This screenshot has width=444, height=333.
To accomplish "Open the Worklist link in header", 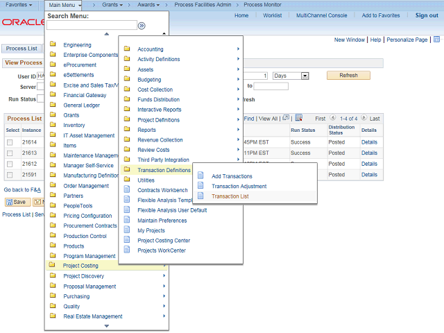I will 272,15.
